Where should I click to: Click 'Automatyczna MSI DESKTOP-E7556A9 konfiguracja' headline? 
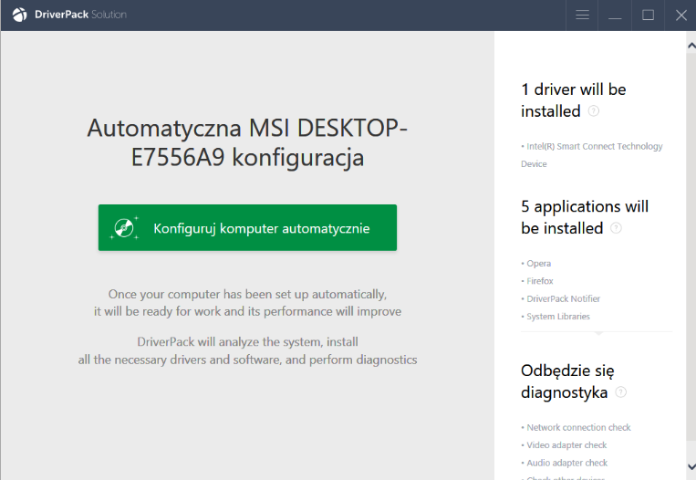[x=247, y=142]
